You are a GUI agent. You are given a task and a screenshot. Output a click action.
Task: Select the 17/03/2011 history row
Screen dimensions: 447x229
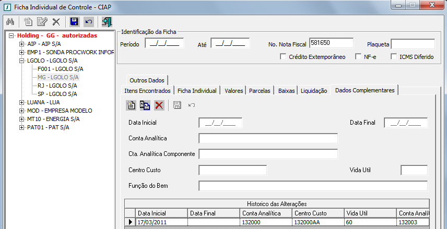point(161,222)
